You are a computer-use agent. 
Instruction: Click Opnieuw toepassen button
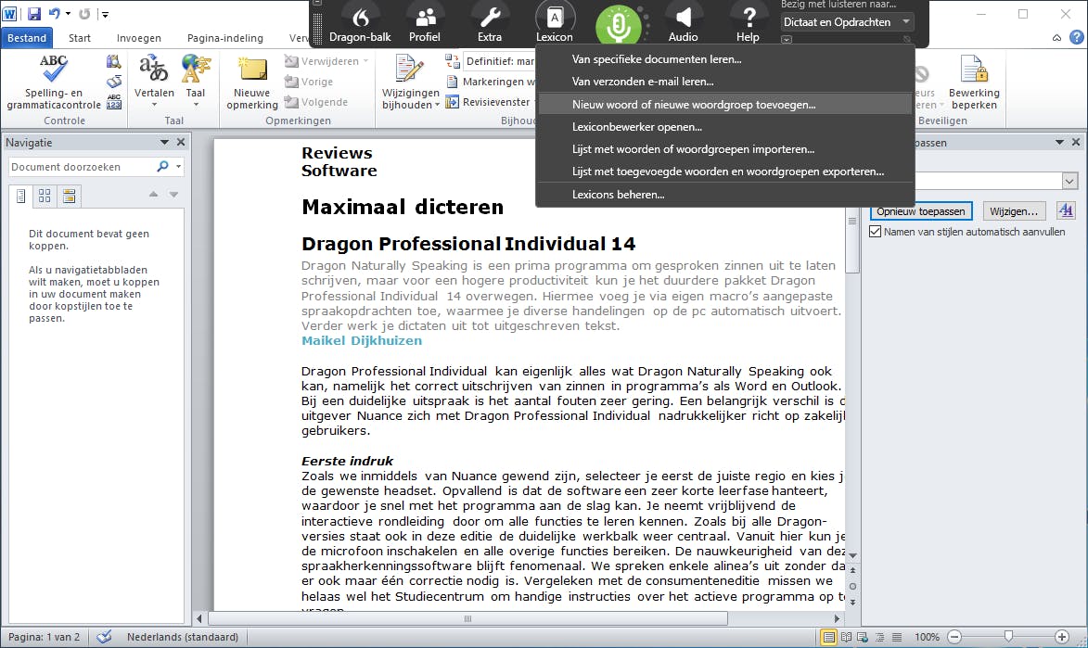(921, 211)
